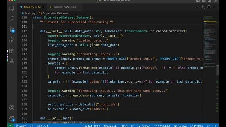
Task: Change end of line sequence LF
Action: [132, 126]
